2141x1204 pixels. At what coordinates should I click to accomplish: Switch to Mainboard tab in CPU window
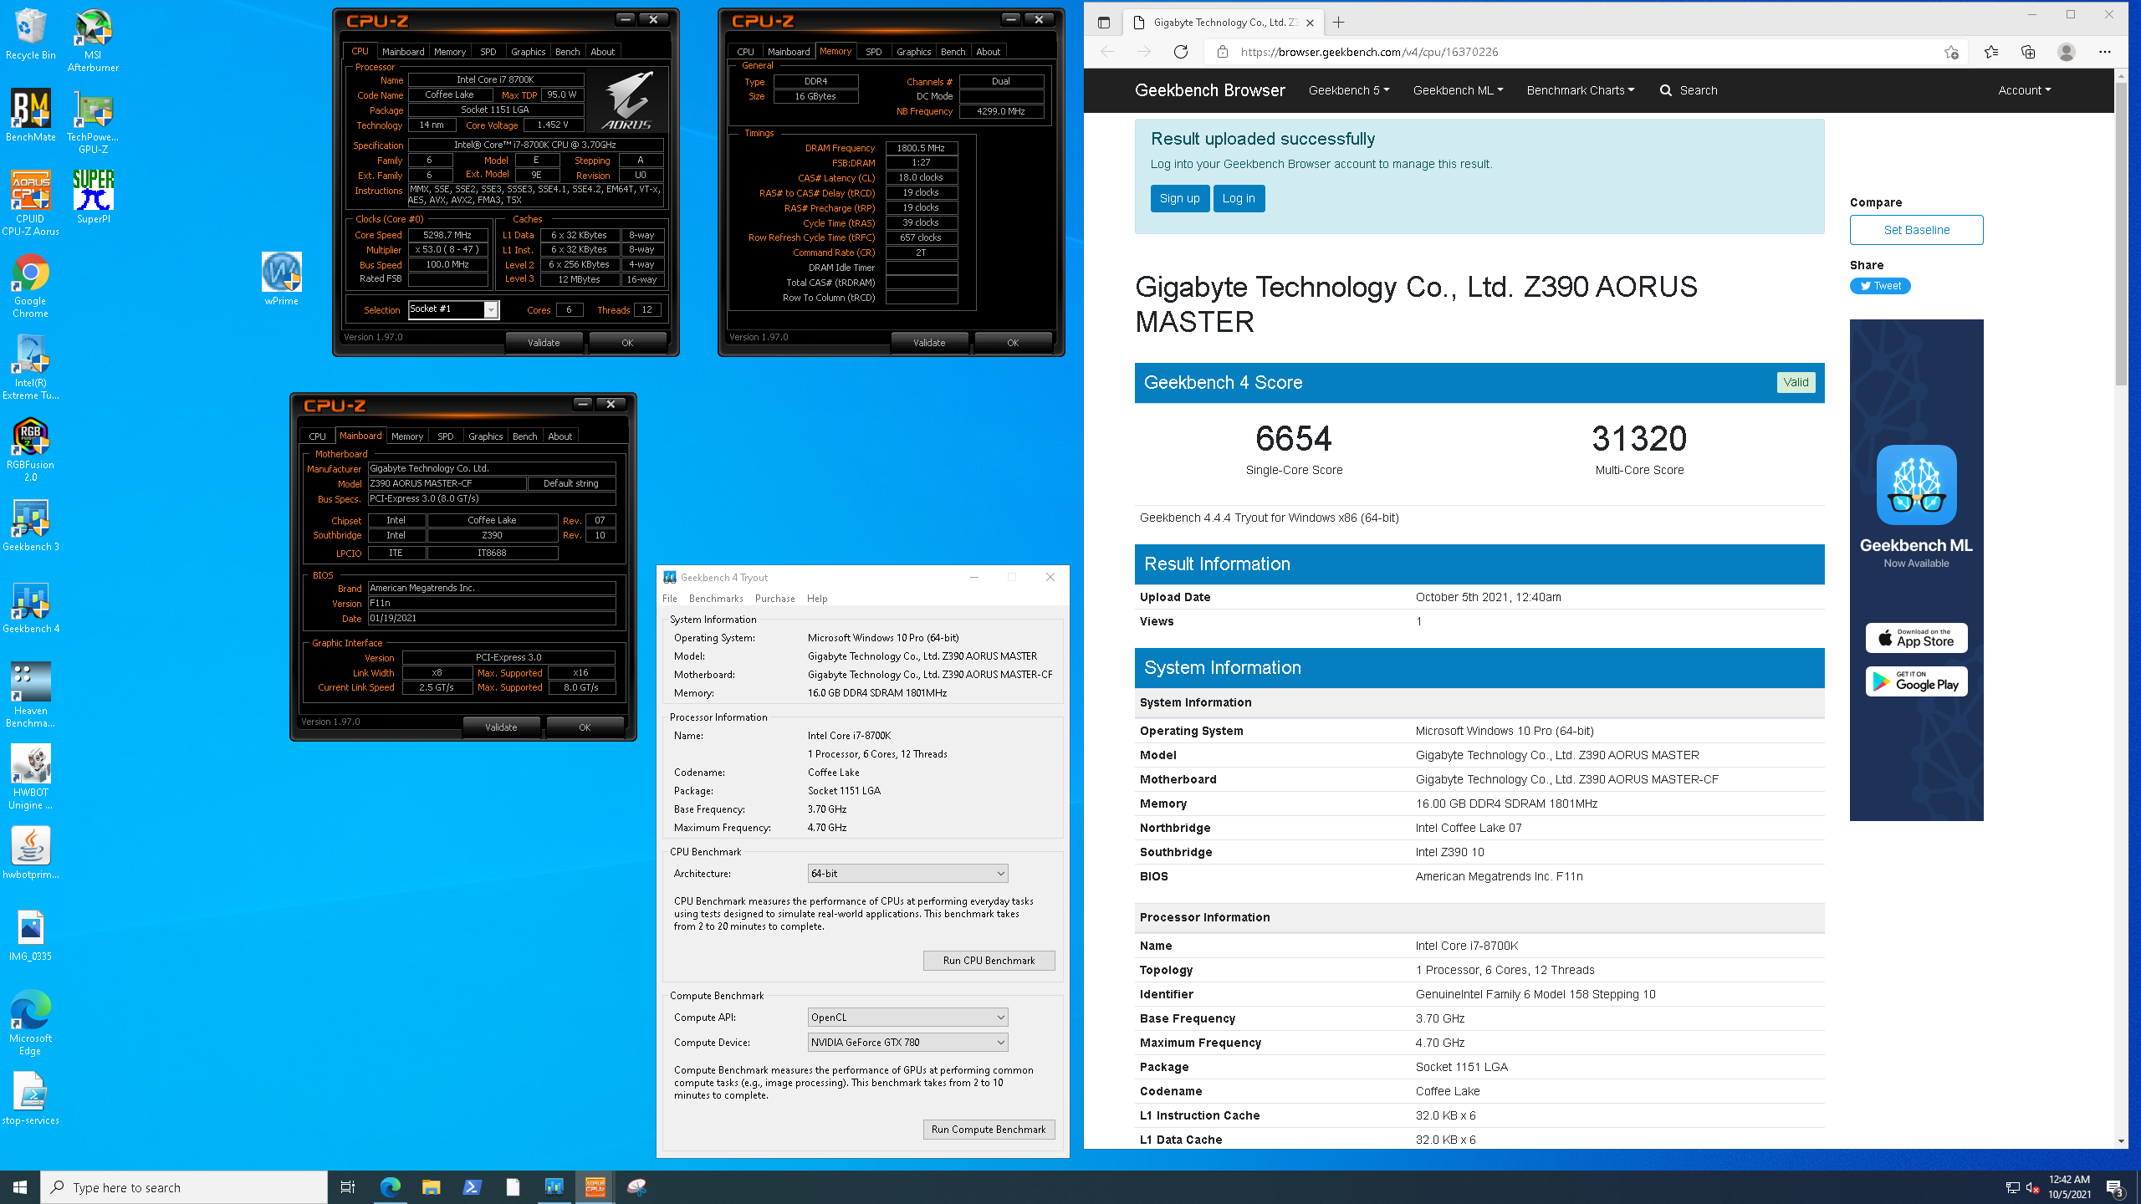(x=403, y=52)
